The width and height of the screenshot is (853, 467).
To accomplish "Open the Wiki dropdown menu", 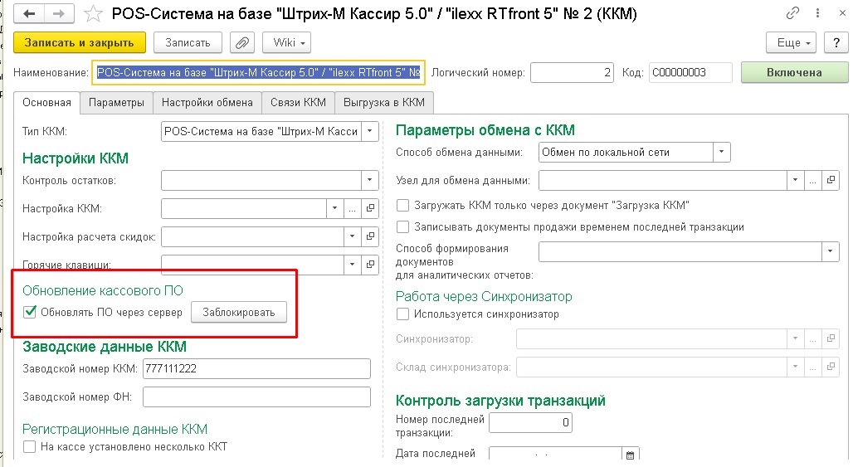I will 287,42.
